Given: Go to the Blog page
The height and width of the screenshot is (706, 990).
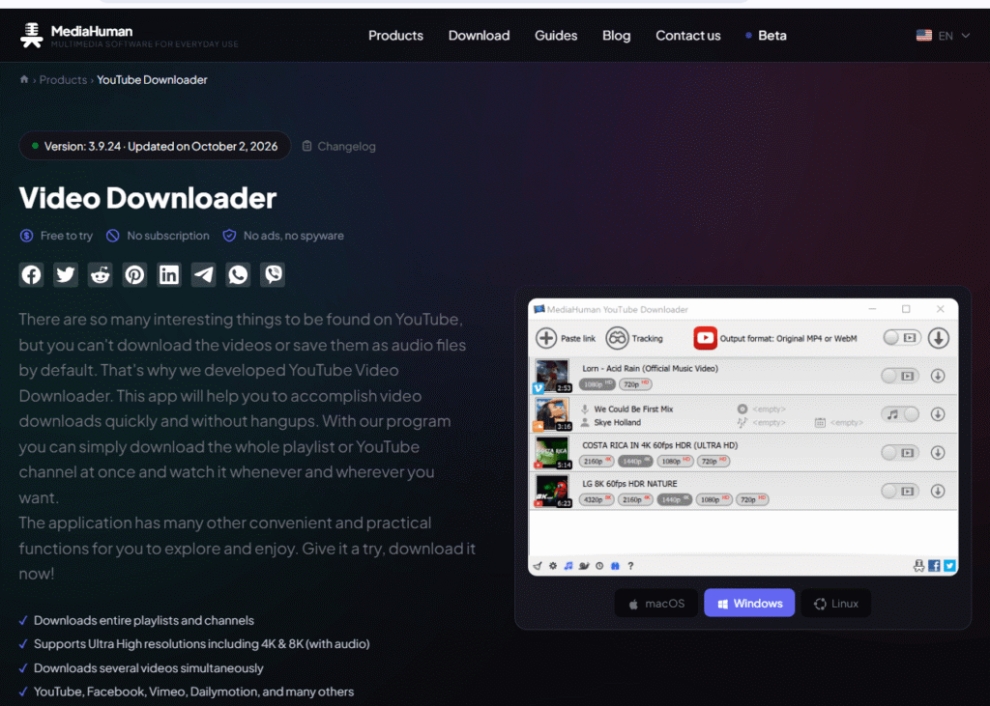Looking at the screenshot, I should point(616,36).
